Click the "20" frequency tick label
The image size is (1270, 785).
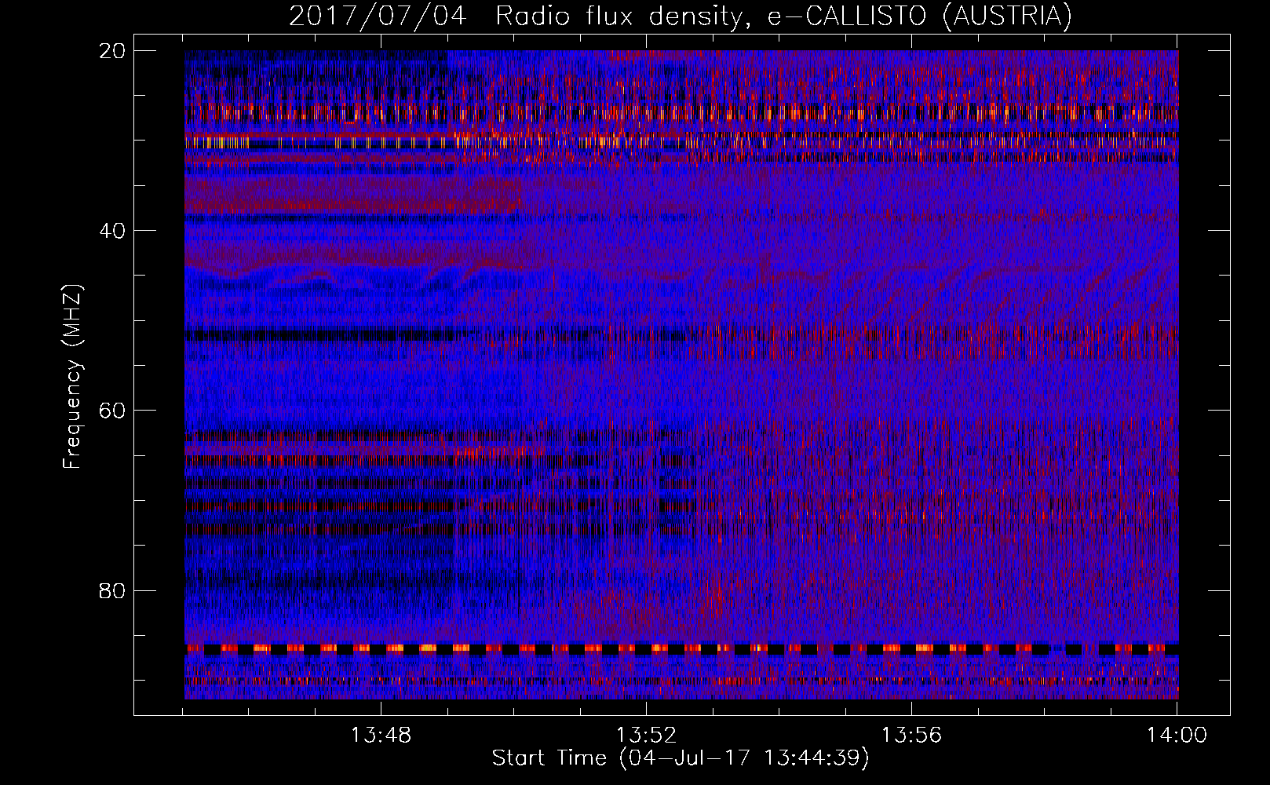tap(112, 50)
